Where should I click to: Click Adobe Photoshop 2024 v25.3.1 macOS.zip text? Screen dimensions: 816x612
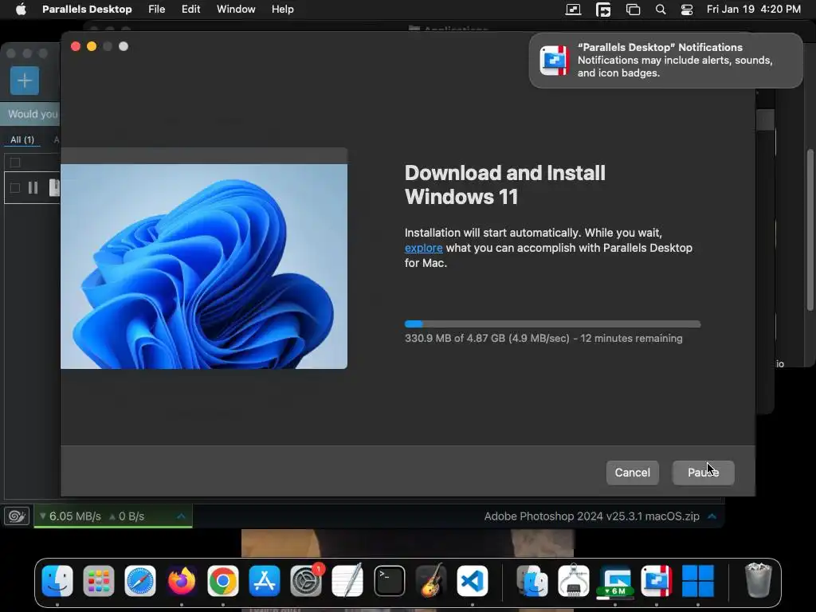tap(592, 516)
